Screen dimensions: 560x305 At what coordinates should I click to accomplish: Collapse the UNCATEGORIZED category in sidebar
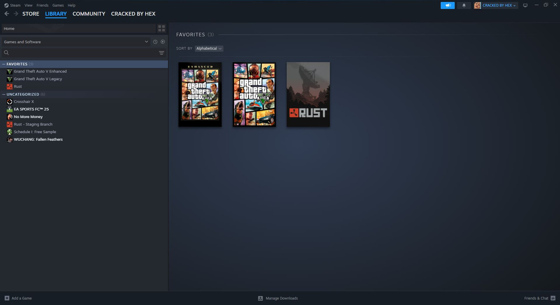(4, 94)
